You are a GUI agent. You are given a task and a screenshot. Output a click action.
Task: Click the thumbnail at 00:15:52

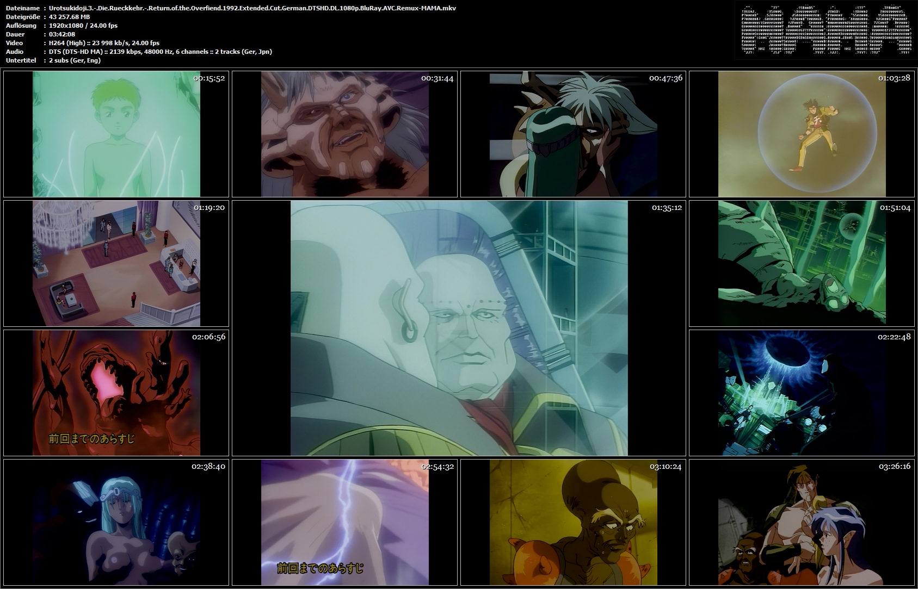click(x=116, y=134)
